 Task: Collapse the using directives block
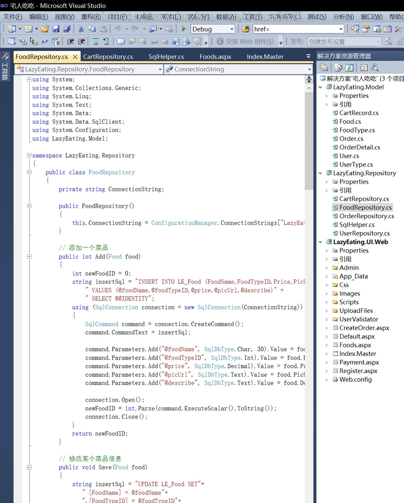pyautogui.click(x=29, y=79)
